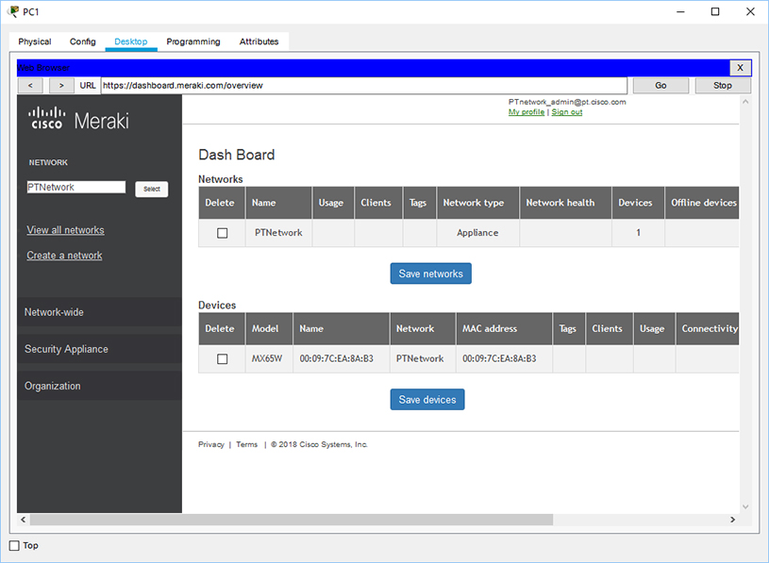This screenshot has width=769, height=563.
Task: Open the Terms footer link
Action: pyautogui.click(x=246, y=444)
